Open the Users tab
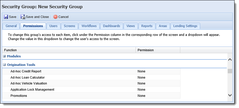The image size is (239, 108). 53,26
